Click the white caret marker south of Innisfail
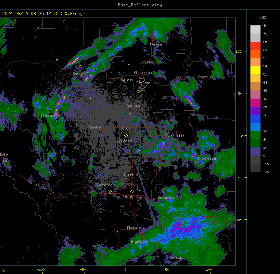This screenshot has height=274, width=280. click(x=130, y=114)
